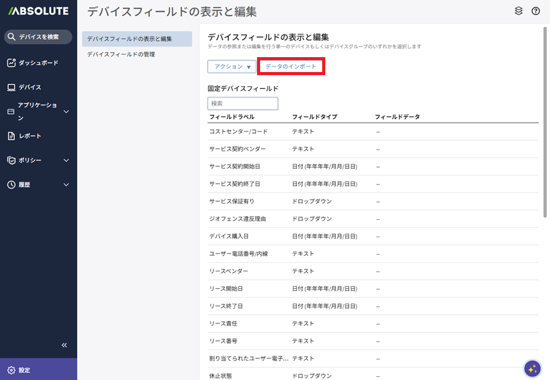Collapse the sidebar with double chevron
This screenshot has width=550, height=380.
[x=64, y=345]
